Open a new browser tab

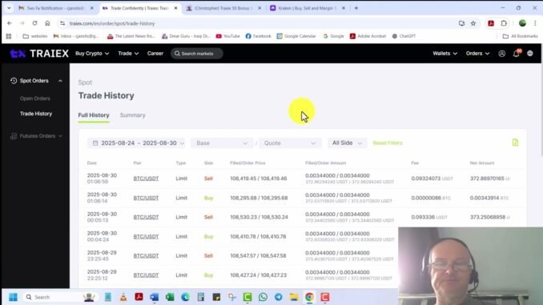coord(356,8)
